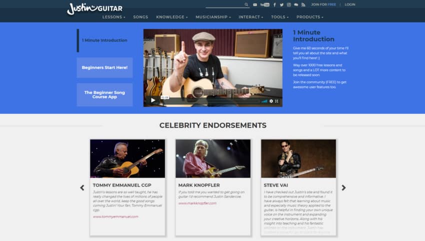Viewport: 425px width, 241px height.
Task: Open the www.markknopfler.com link
Action: [x=197, y=203]
